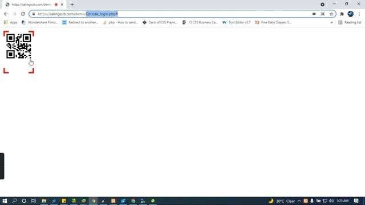365x205 pixels.
Task: Open the Sticky Notes taskbar icon
Action: (x=64, y=201)
